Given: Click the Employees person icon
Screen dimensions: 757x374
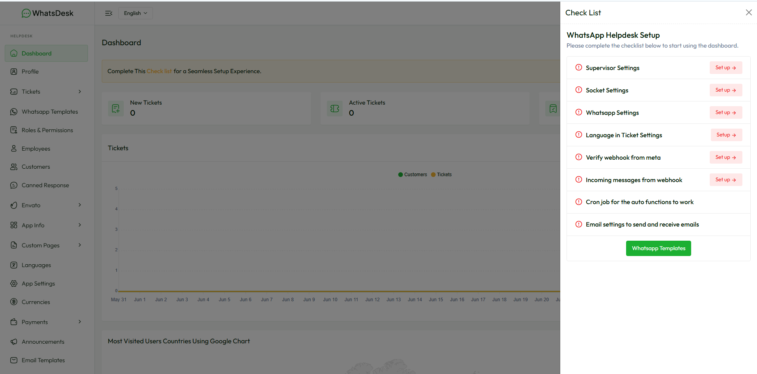Looking at the screenshot, I should coord(14,149).
